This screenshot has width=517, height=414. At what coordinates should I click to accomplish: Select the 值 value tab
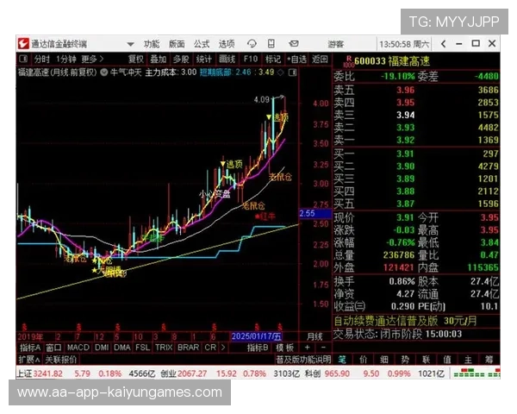coord(447,360)
